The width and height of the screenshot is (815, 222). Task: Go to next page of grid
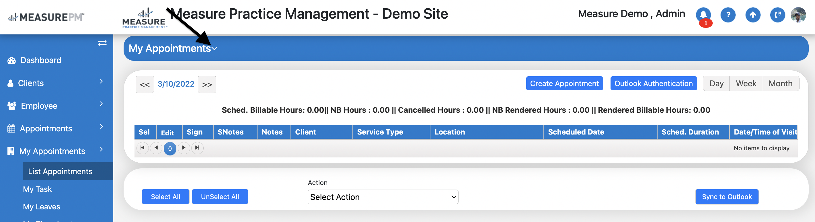pos(184,148)
